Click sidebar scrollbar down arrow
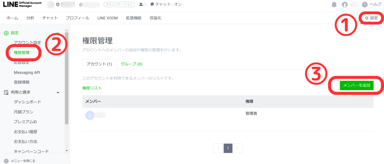The width and height of the screenshot is (384, 164). (67, 151)
